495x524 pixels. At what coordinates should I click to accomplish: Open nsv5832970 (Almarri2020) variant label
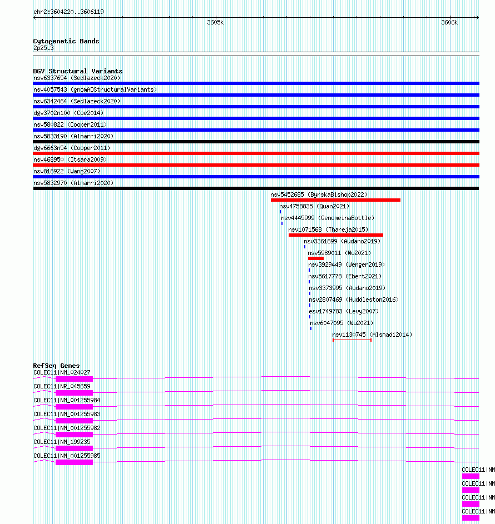tap(73, 183)
